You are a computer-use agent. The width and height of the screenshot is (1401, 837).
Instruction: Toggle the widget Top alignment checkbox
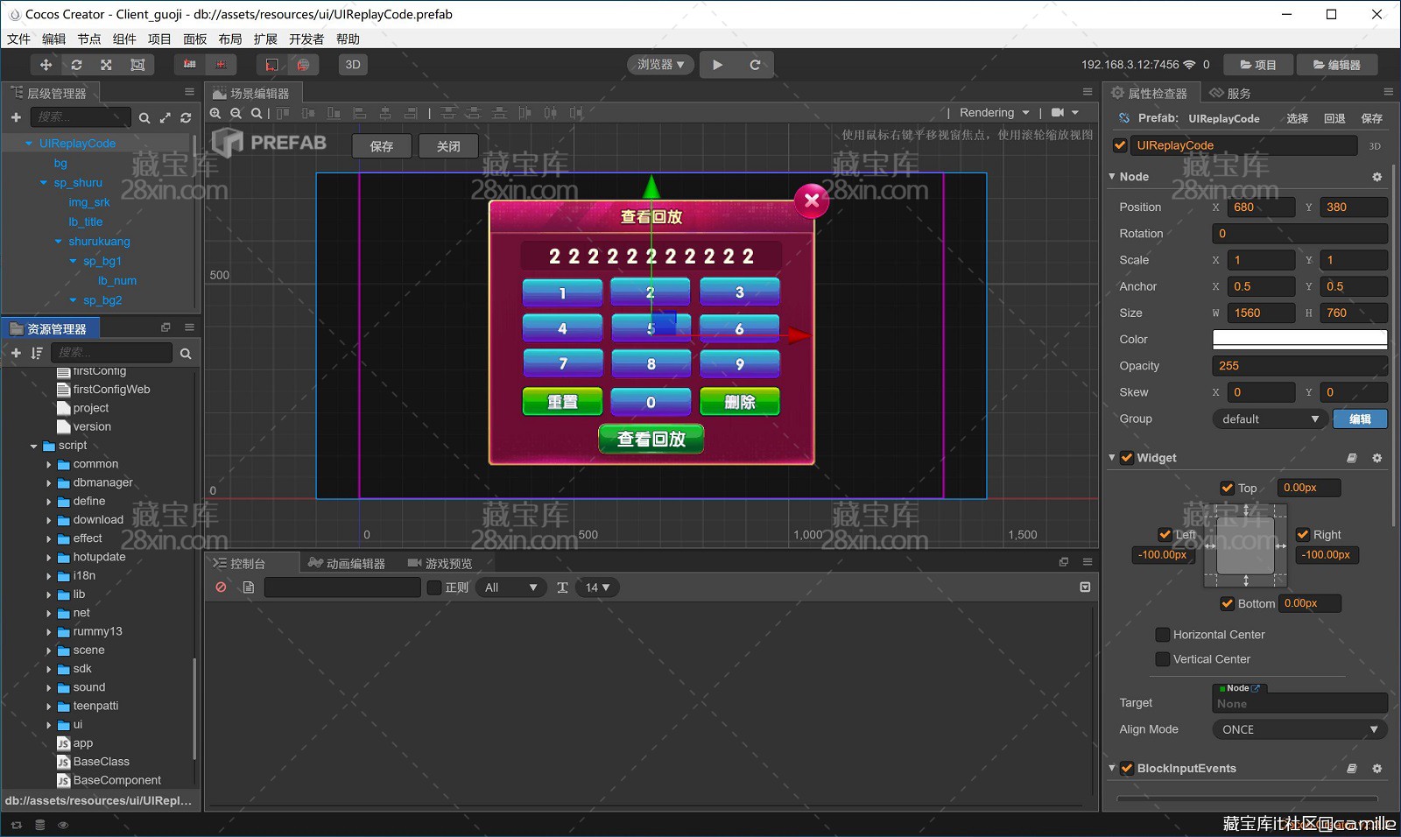point(1228,489)
